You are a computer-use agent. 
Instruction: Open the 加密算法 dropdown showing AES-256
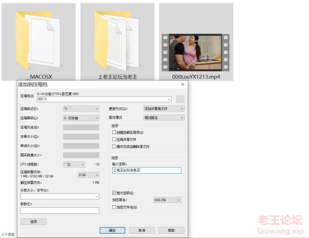(167, 200)
